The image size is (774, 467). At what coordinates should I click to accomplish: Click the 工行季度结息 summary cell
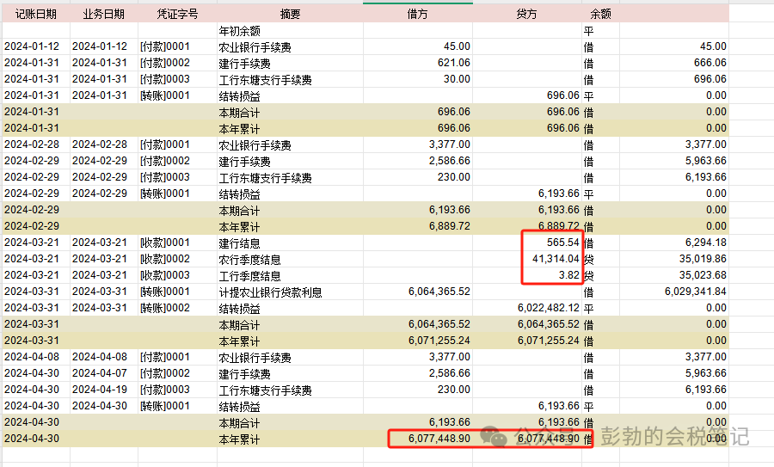coord(291,275)
